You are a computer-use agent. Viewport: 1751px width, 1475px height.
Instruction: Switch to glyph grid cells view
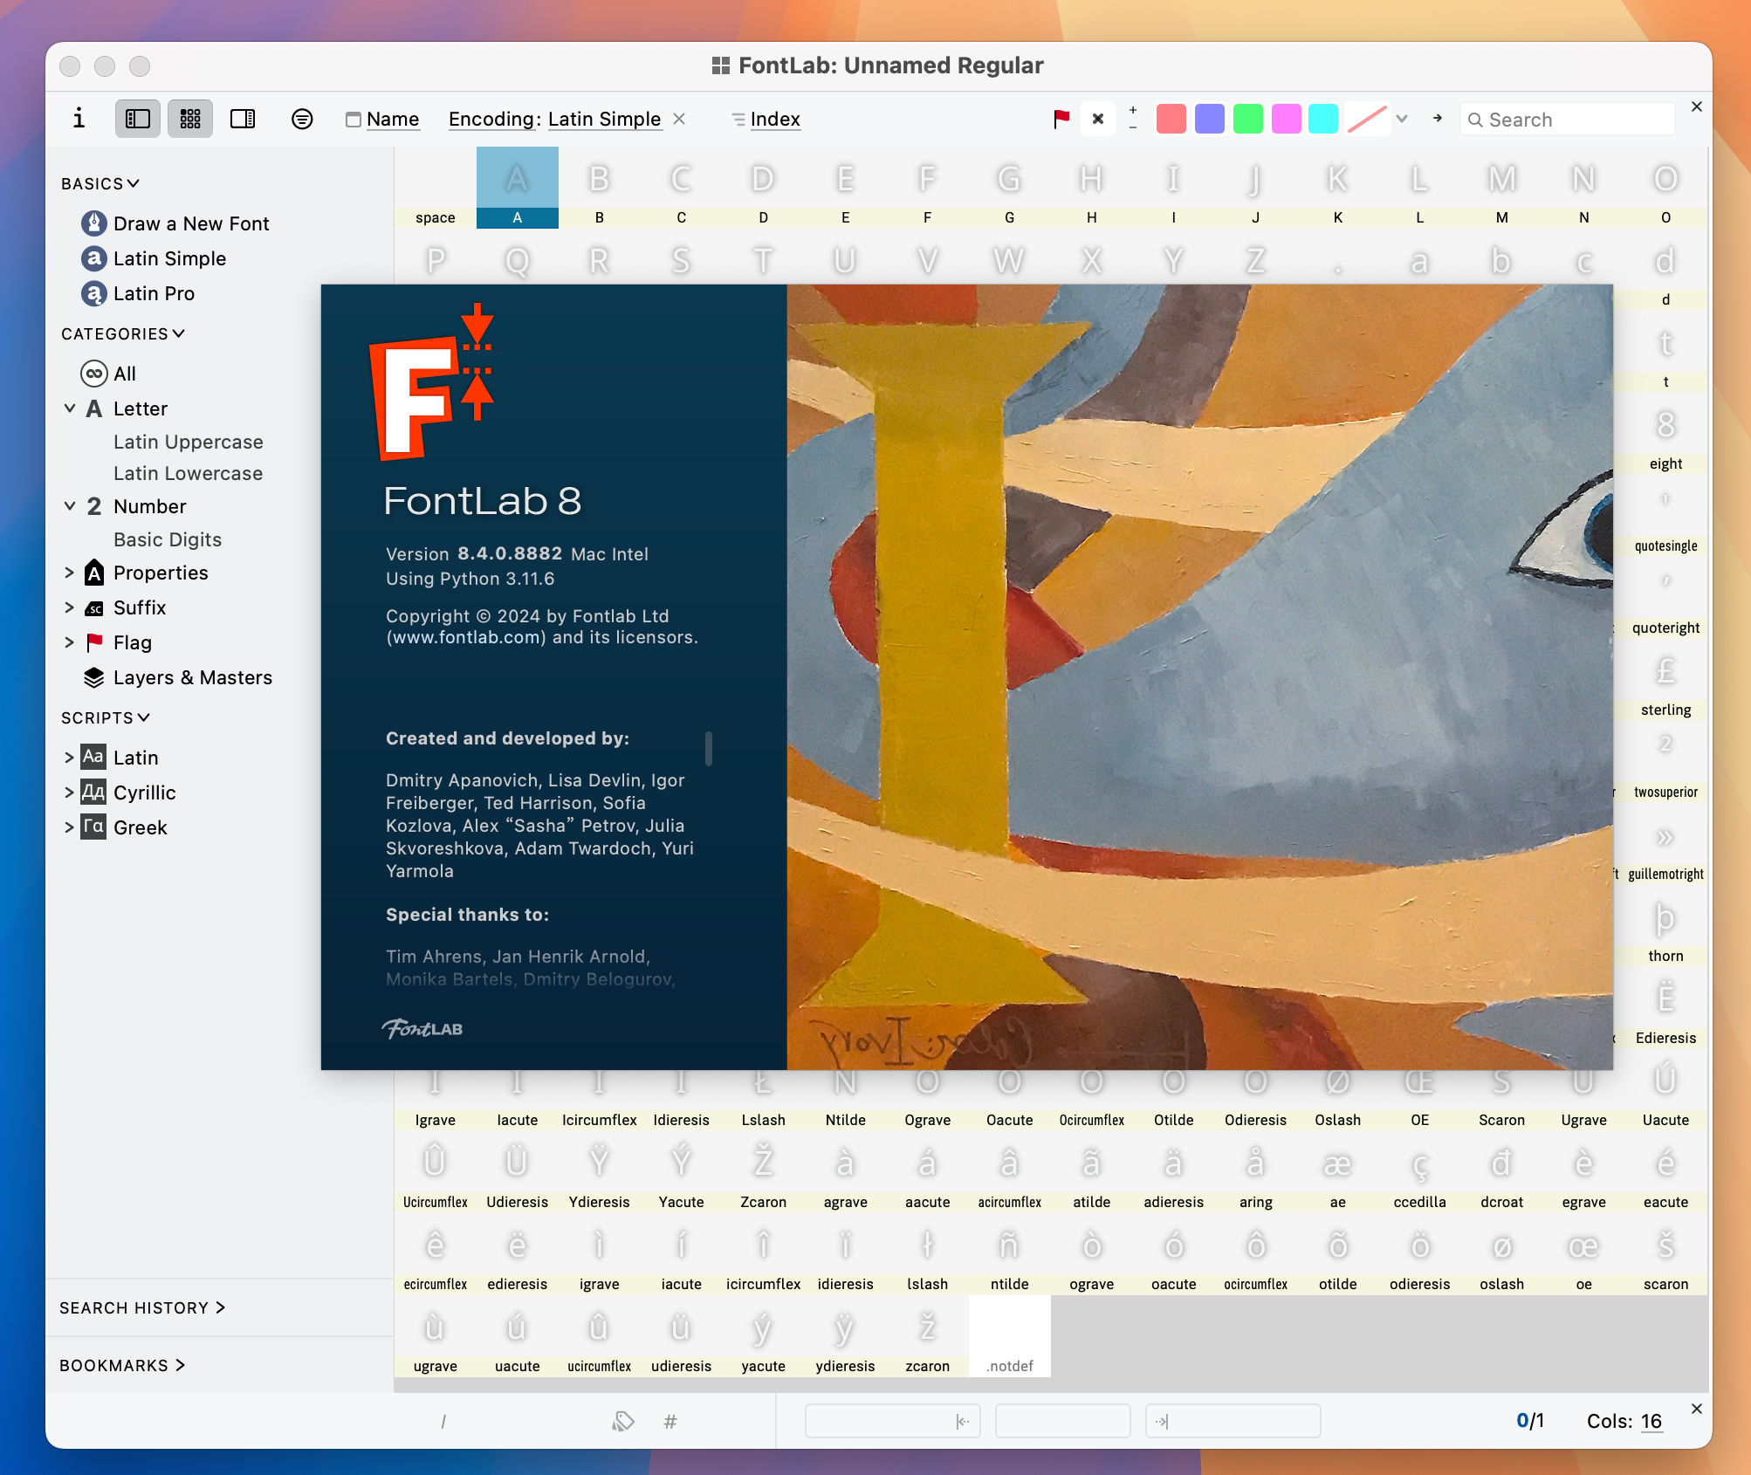click(x=190, y=119)
